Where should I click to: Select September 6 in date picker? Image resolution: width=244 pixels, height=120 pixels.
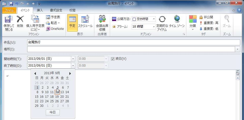coord(63,88)
